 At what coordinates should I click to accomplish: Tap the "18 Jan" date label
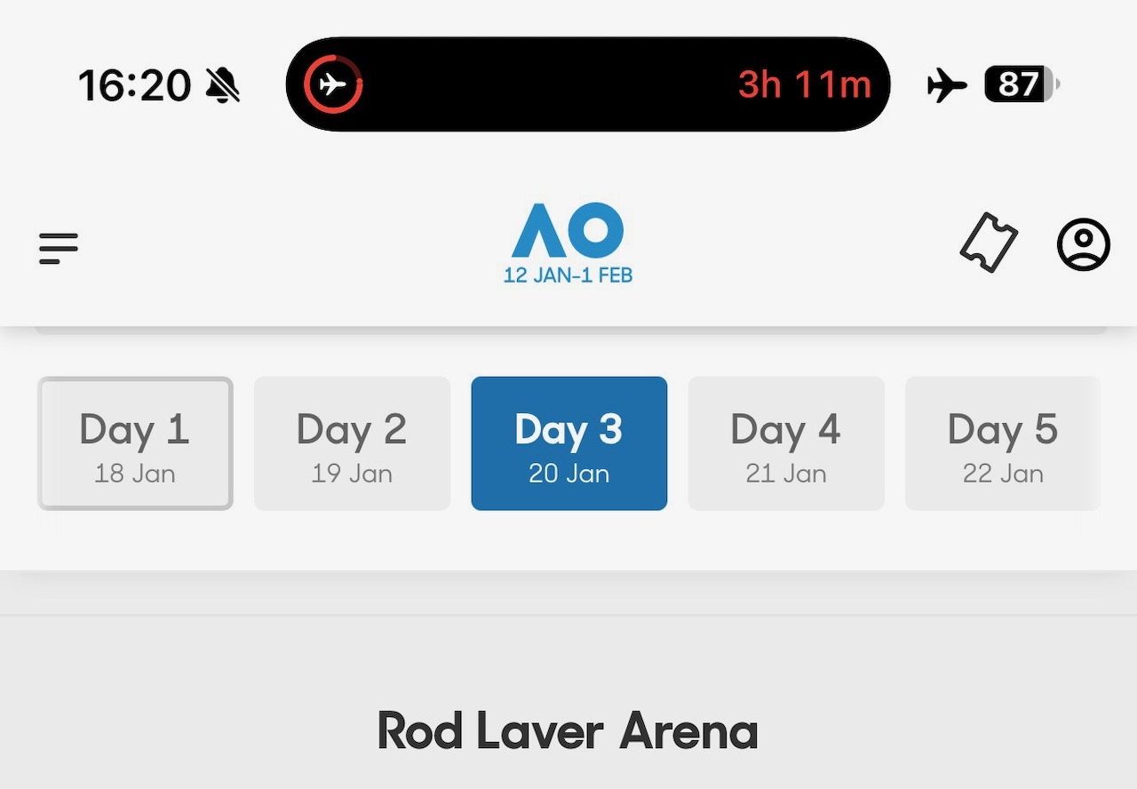(x=135, y=474)
